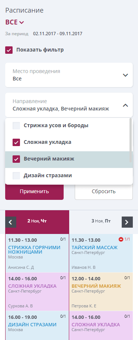The height and width of the screenshot is (340, 138).
Task: Open Стрижка горячими ножницами session card
Action: 37,253
